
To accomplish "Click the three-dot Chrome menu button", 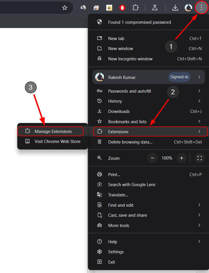I will click(x=201, y=8).
